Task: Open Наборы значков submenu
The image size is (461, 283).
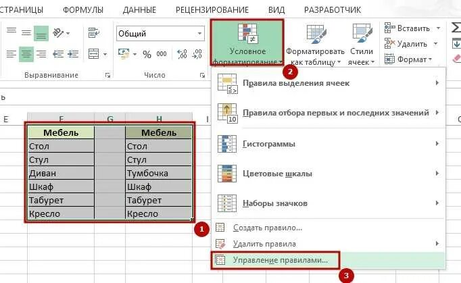Action: tap(329, 203)
